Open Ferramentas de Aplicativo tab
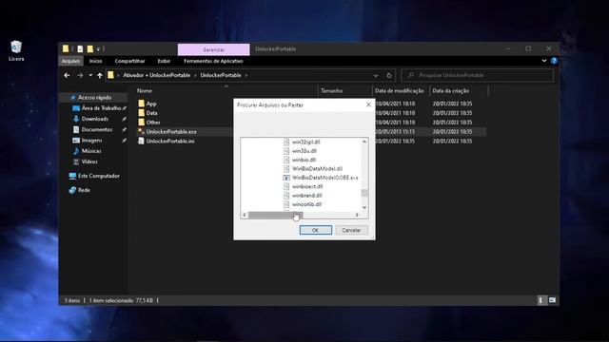This screenshot has height=342, width=609. [x=213, y=61]
